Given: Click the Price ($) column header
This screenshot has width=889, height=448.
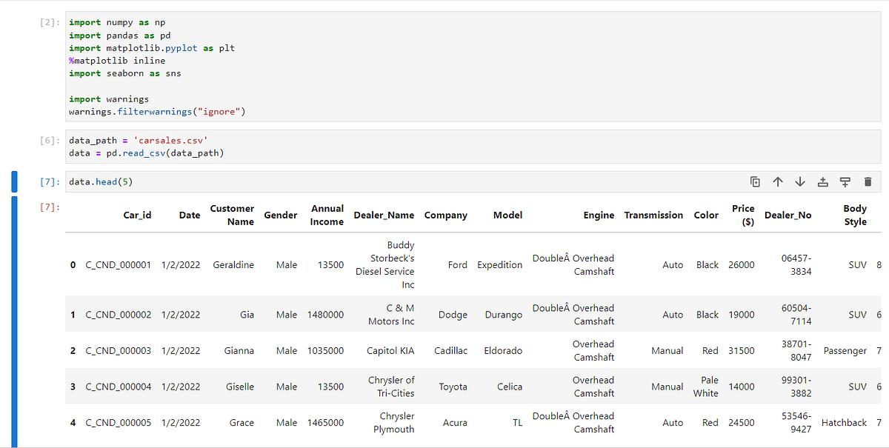Looking at the screenshot, I should pyautogui.click(x=743, y=215).
